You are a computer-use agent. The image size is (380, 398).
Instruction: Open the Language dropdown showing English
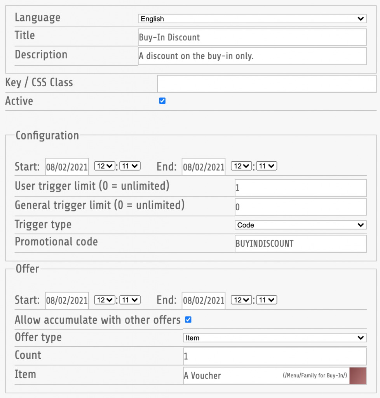[252, 19]
